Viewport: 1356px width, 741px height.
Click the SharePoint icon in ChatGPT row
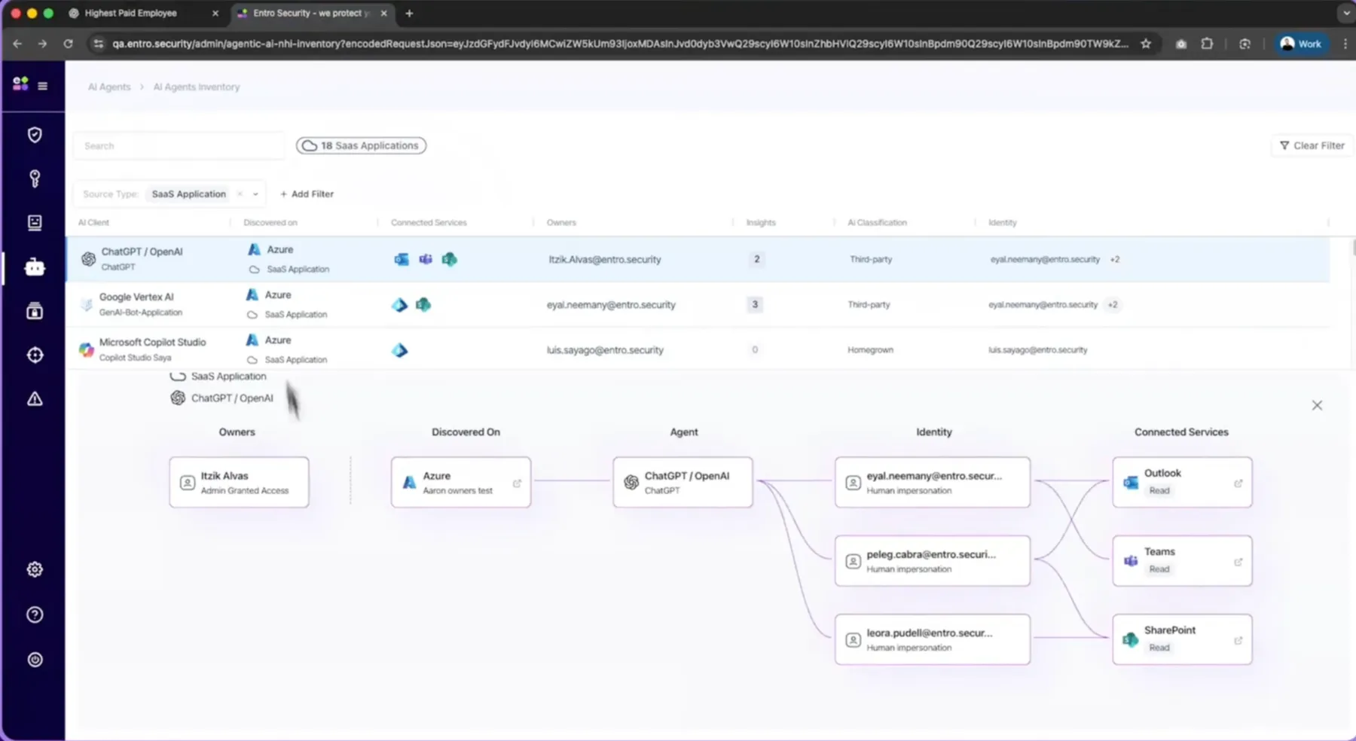(450, 259)
